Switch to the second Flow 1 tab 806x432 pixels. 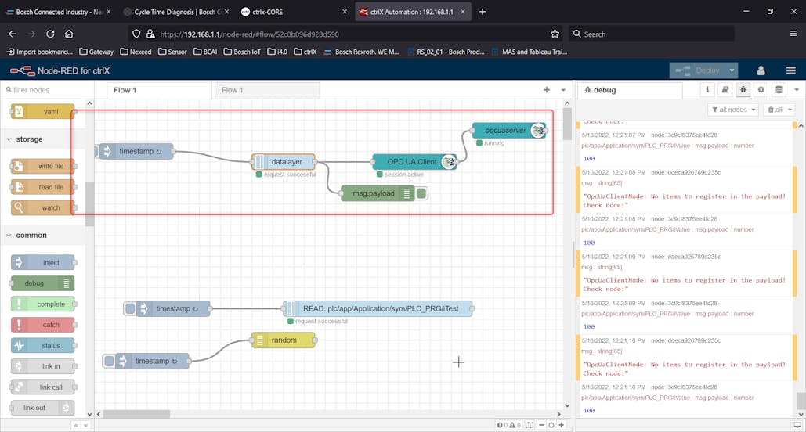click(233, 90)
